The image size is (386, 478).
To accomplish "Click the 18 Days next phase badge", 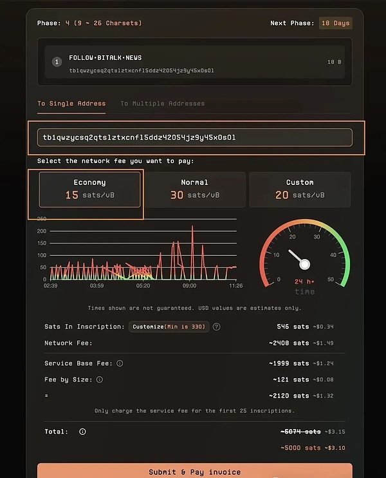I will (335, 23).
